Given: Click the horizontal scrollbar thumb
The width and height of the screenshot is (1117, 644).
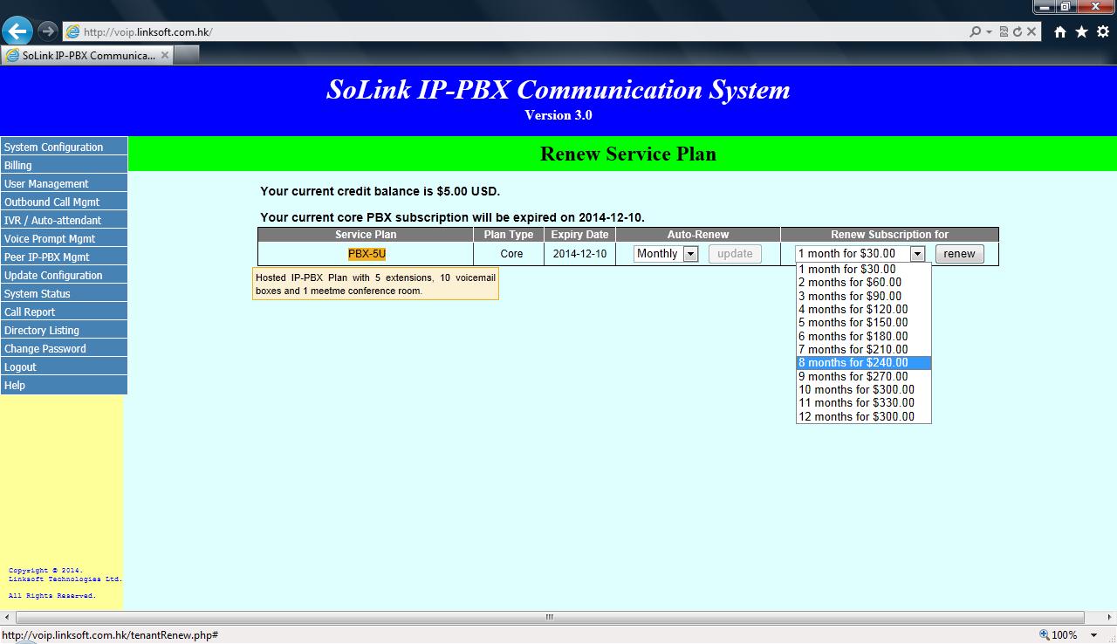Looking at the screenshot, I should [550, 617].
